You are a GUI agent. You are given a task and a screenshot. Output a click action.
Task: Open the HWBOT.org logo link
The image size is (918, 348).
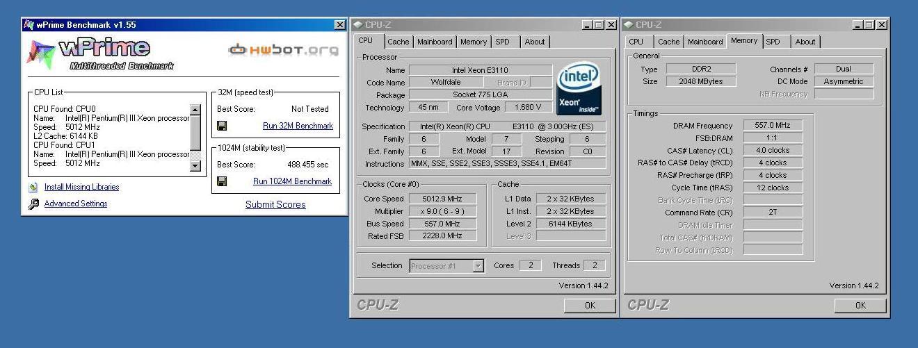pos(284,50)
